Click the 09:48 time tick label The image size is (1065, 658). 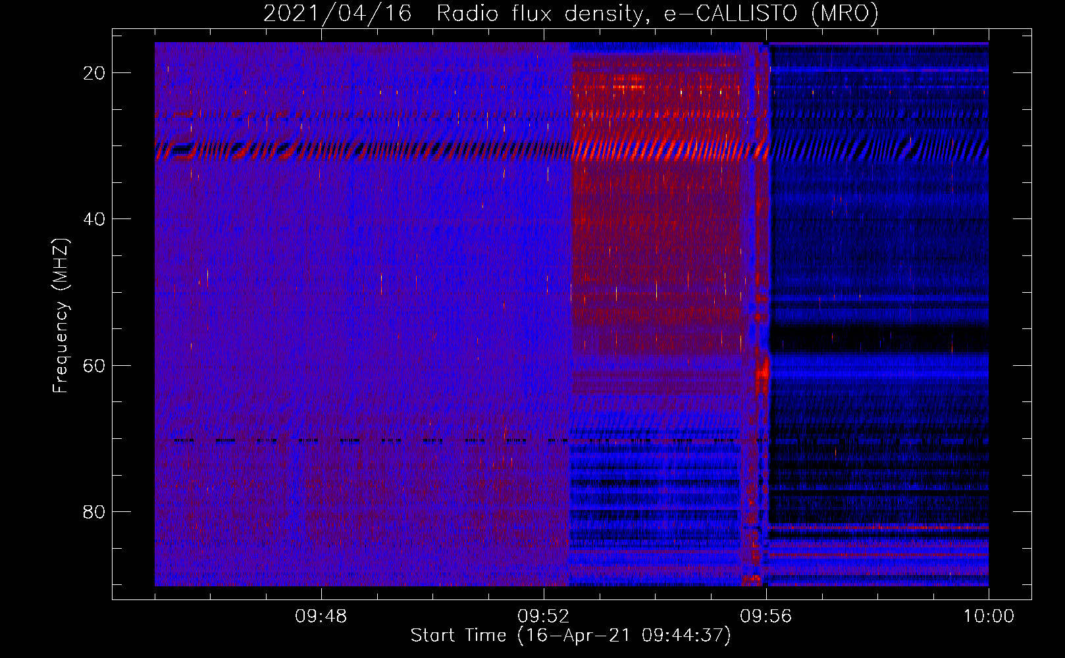coord(321,617)
